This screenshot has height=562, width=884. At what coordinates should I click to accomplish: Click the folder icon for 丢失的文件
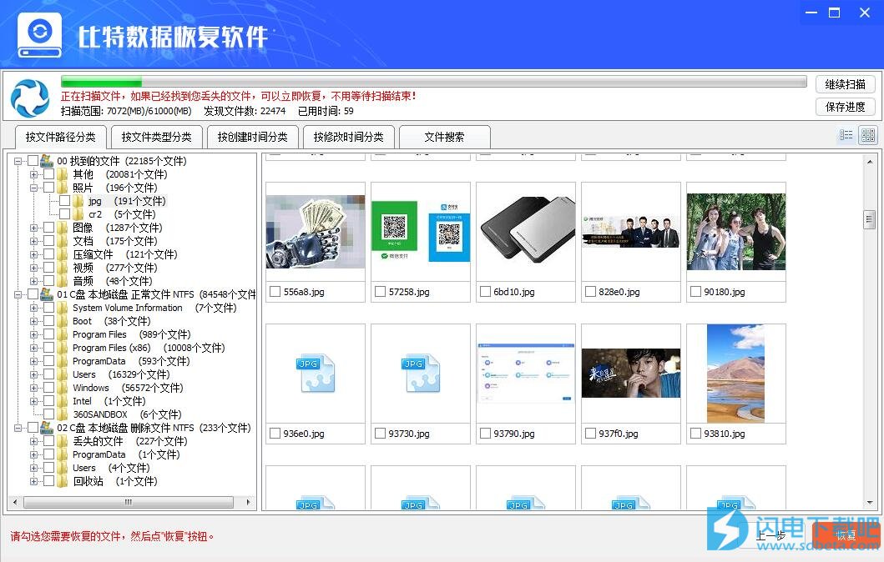63,441
